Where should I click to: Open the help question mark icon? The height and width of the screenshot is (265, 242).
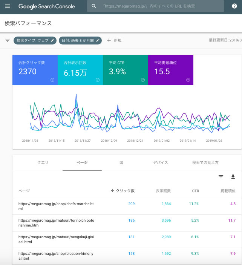point(234,6)
